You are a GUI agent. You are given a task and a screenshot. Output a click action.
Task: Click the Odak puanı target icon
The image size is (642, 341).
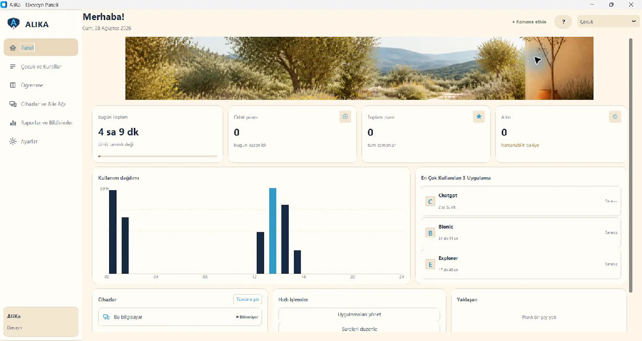click(x=345, y=117)
